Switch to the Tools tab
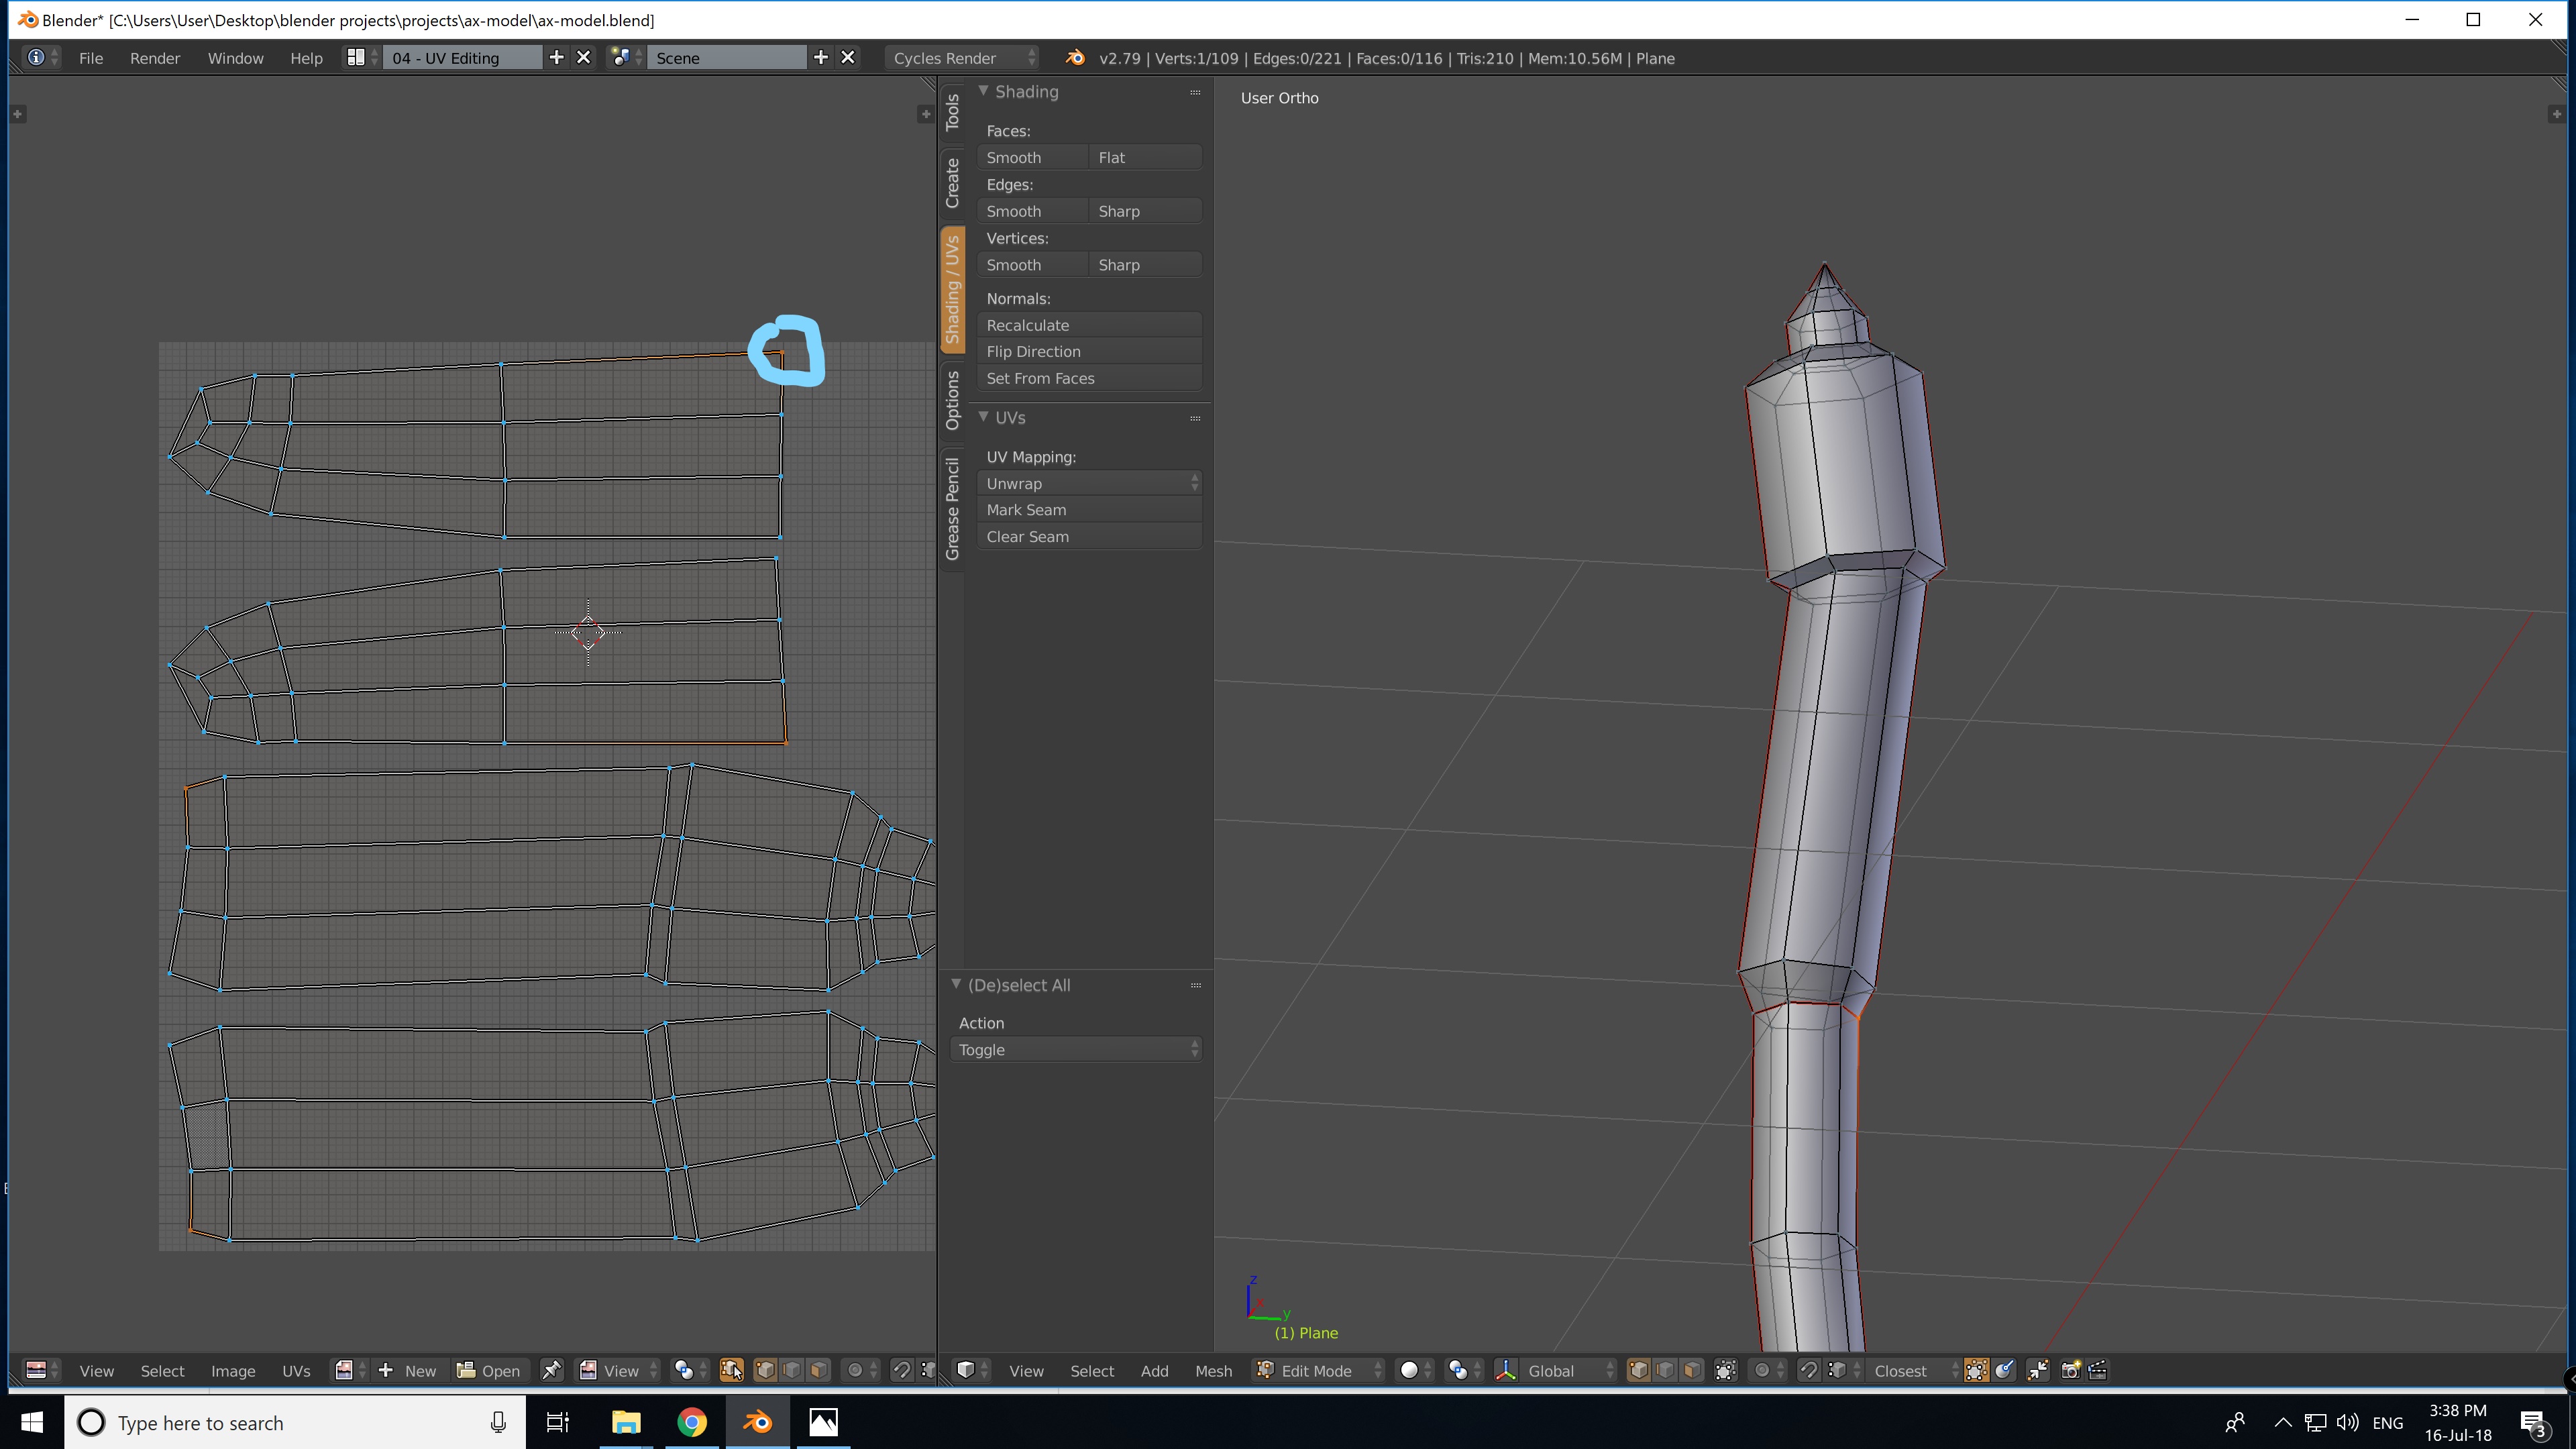Viewport: 2576px width, 1449px height. [952, 112]
